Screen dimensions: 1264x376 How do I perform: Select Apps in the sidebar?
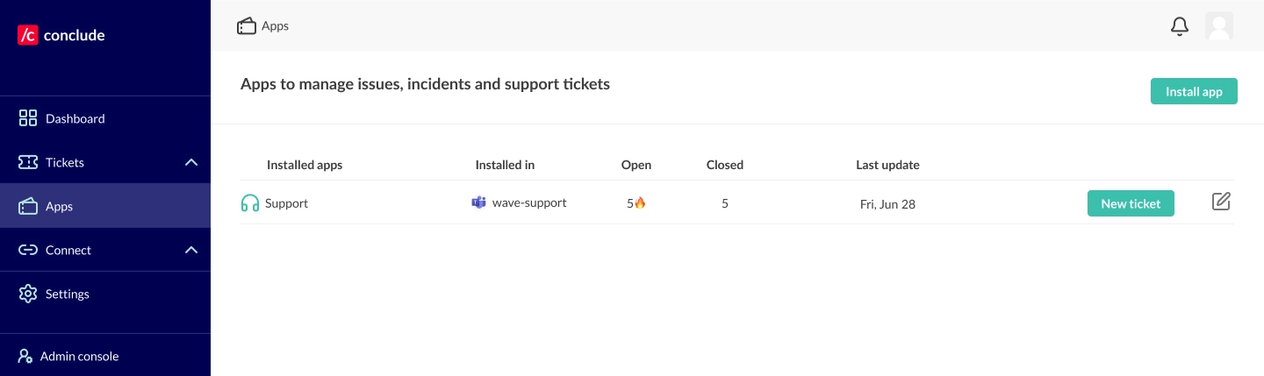(x=59, y=206)
